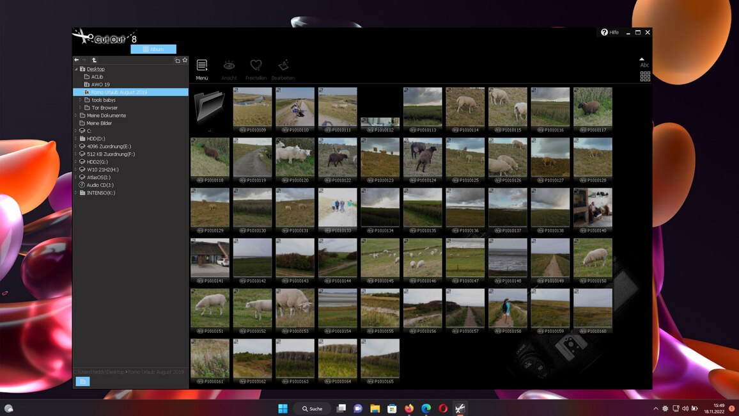
Task: Open thumbnail P1010124 with dark sheep
Action: (423, 157)
